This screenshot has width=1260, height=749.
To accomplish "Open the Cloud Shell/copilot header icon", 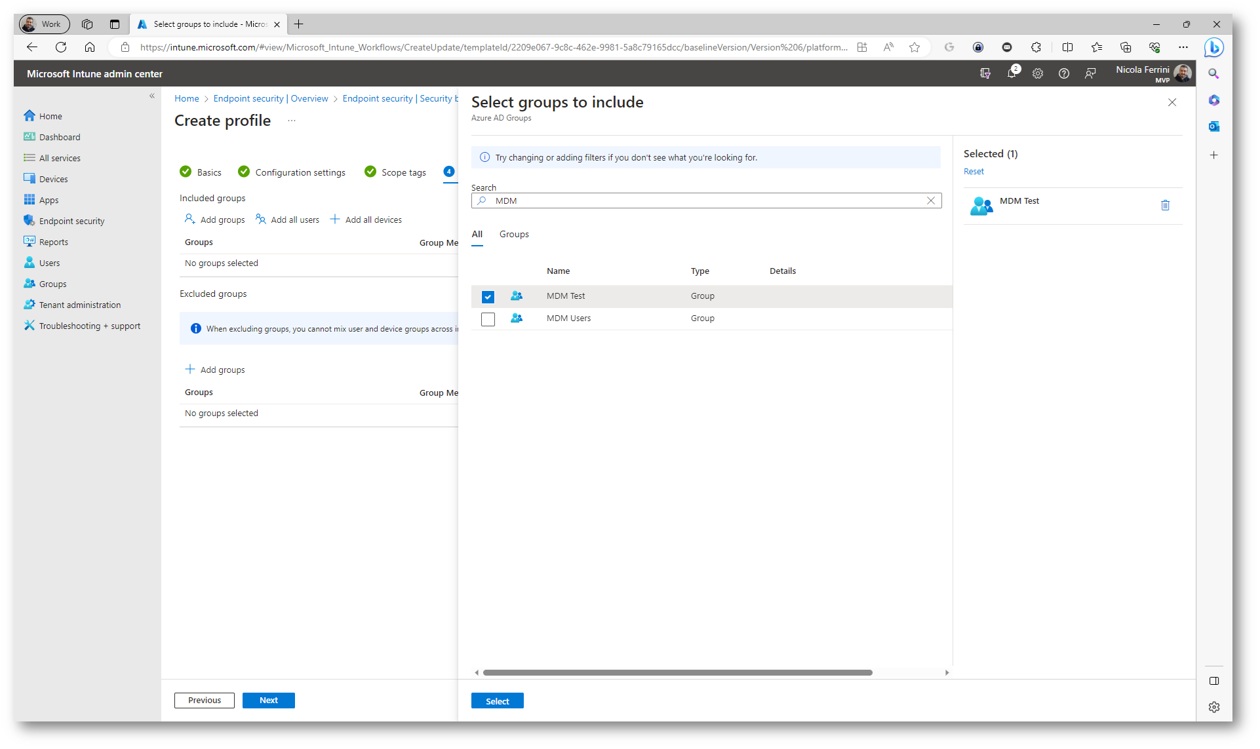I will (985, 73).
